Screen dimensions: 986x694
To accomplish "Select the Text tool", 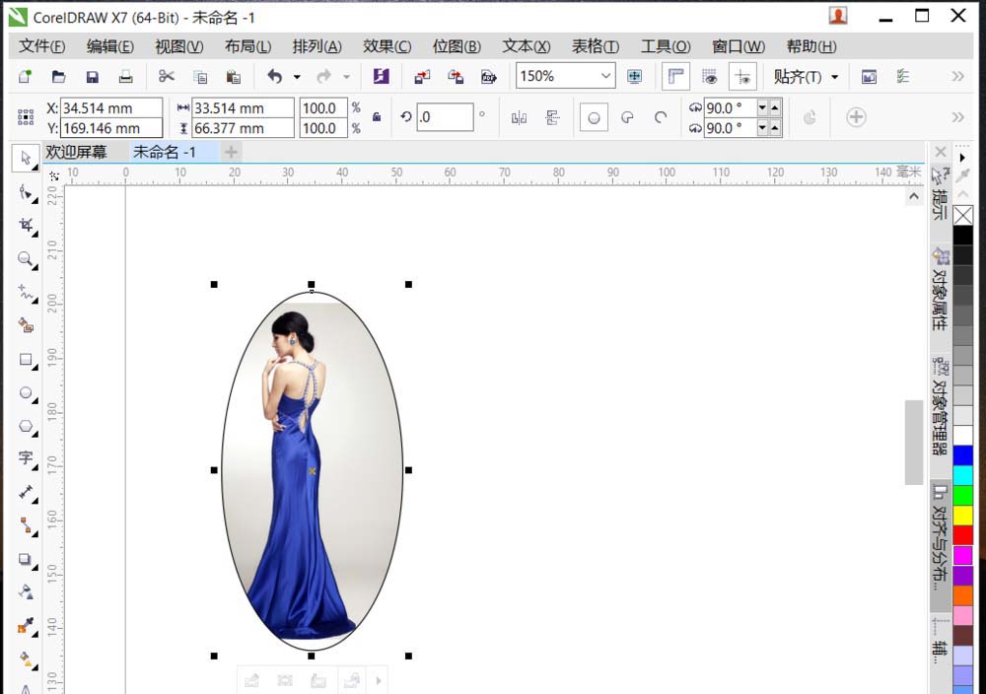I will tap(25, 458).
